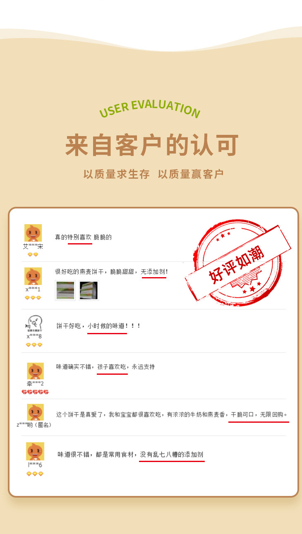The height and width of the screenshot is (534, 302).
Task: Open the first review photo thumbnail
Action: click(x=65, y=290)
